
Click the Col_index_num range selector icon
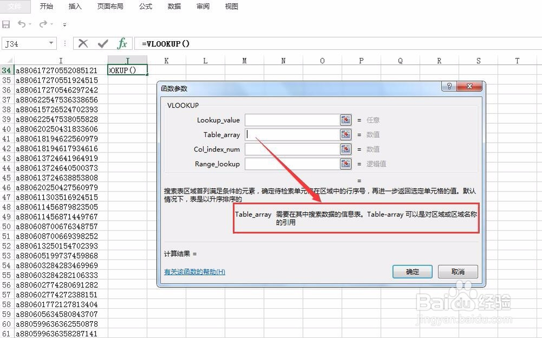coord(345,149)
